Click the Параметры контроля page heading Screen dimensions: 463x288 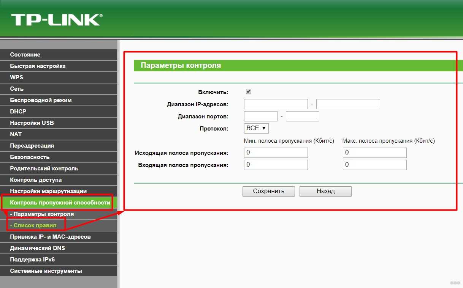point(181,65)
